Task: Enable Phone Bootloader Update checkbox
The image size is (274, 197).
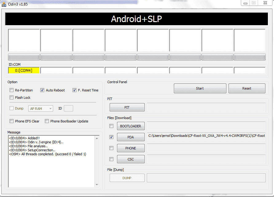Action: tap(47, 121)
